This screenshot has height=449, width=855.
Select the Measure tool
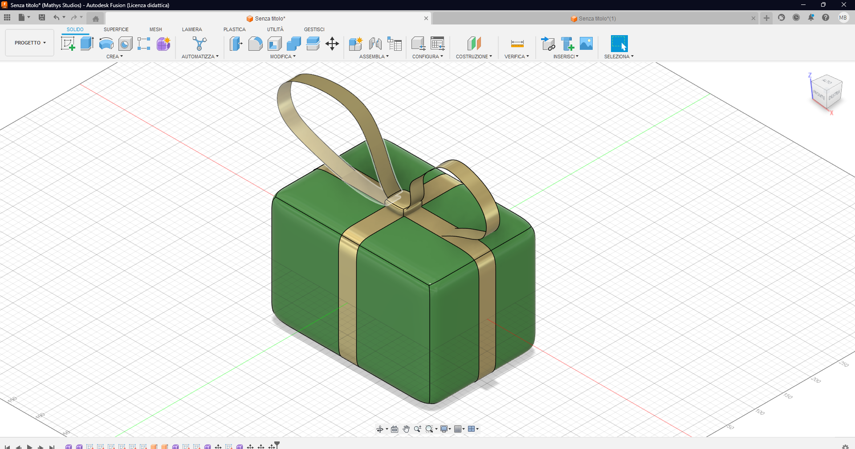click(517, 44)
